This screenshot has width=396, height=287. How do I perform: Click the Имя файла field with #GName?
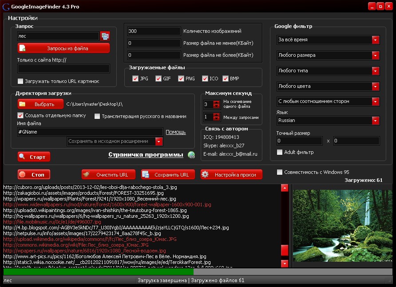coord(90,132)
